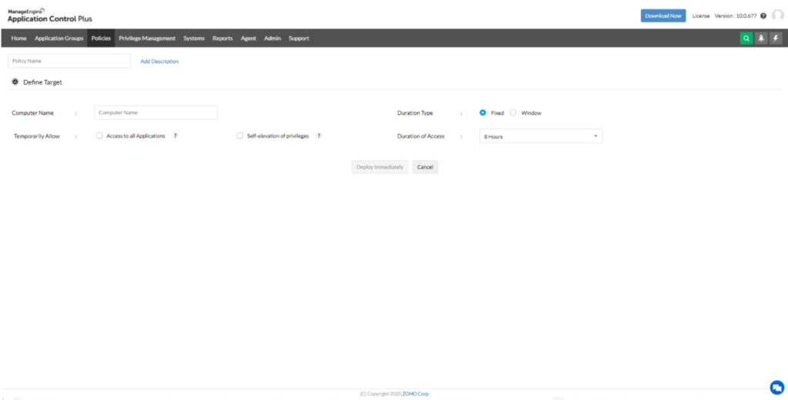Click the Define Target heading text
The image size is (788, 400).
coord(43,82)
